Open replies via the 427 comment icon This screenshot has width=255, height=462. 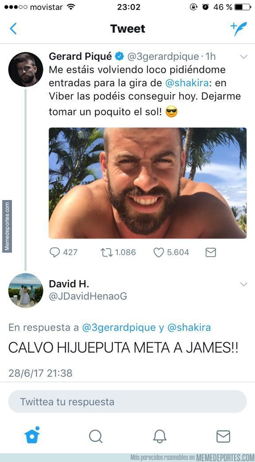54,253
